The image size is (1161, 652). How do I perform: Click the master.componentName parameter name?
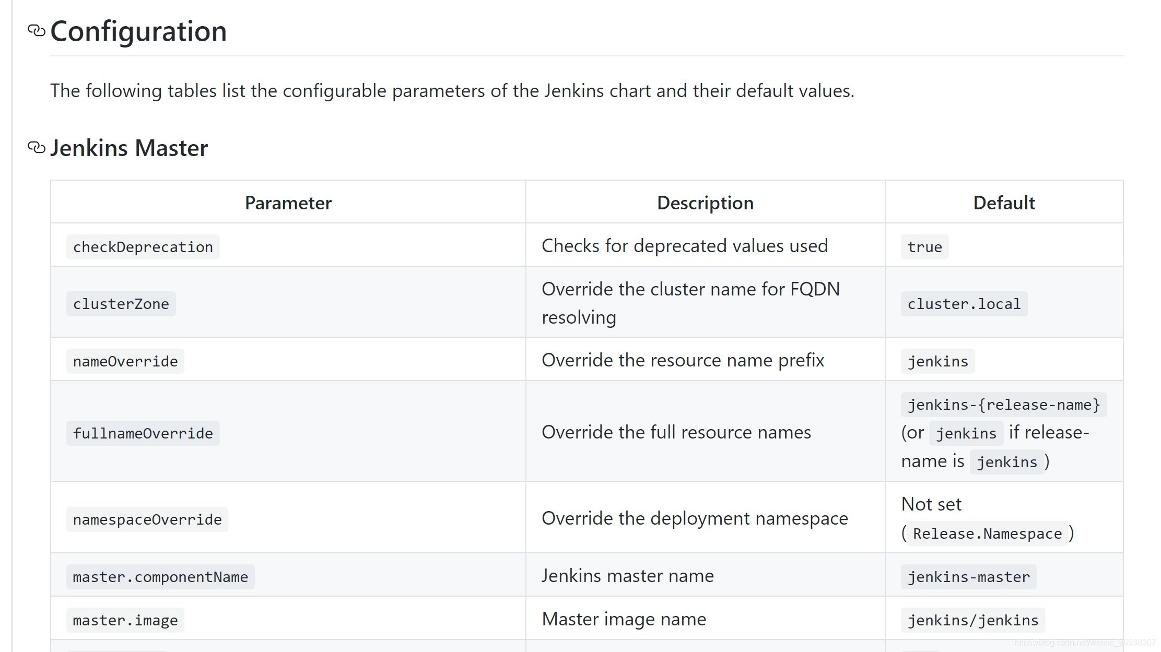[160, 576]
